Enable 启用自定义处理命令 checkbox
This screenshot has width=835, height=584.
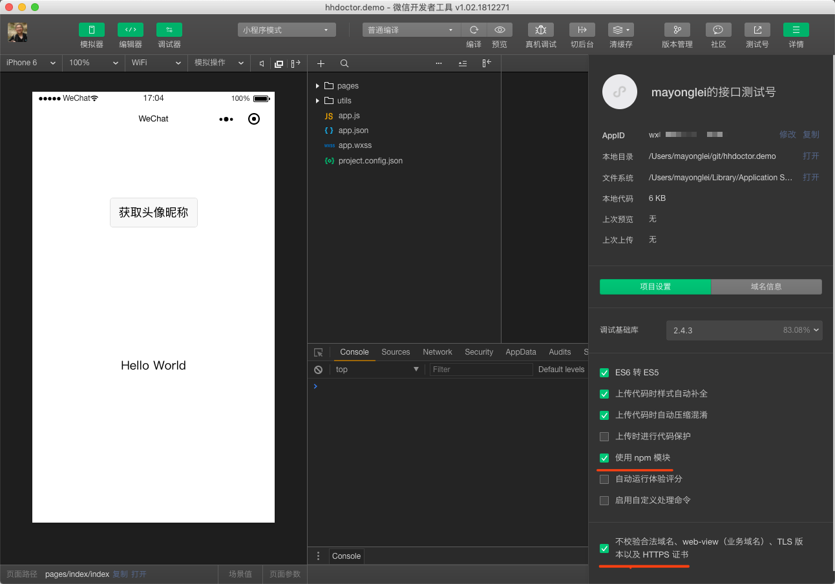coord(604,501)
